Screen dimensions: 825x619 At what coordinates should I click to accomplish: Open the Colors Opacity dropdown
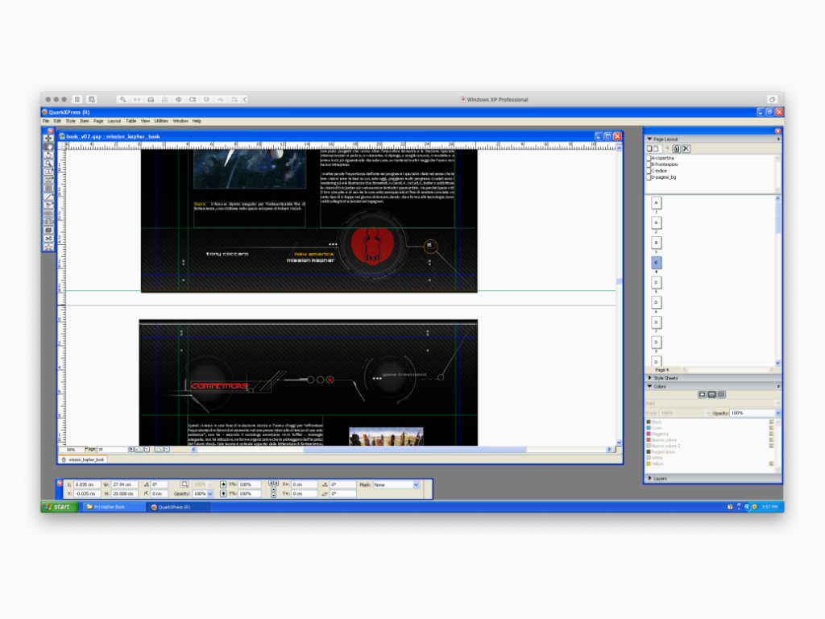pos(777,413)
